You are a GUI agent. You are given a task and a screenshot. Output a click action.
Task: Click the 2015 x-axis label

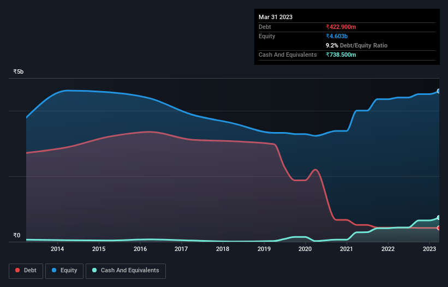pos(99,249)
